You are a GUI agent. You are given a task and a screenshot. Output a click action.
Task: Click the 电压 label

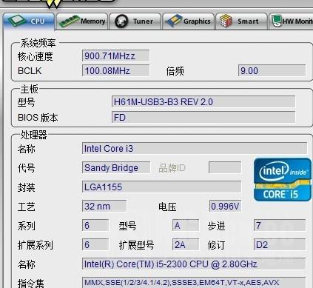(x=167, y=207)
